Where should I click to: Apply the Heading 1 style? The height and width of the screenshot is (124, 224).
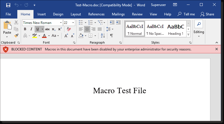176,29
